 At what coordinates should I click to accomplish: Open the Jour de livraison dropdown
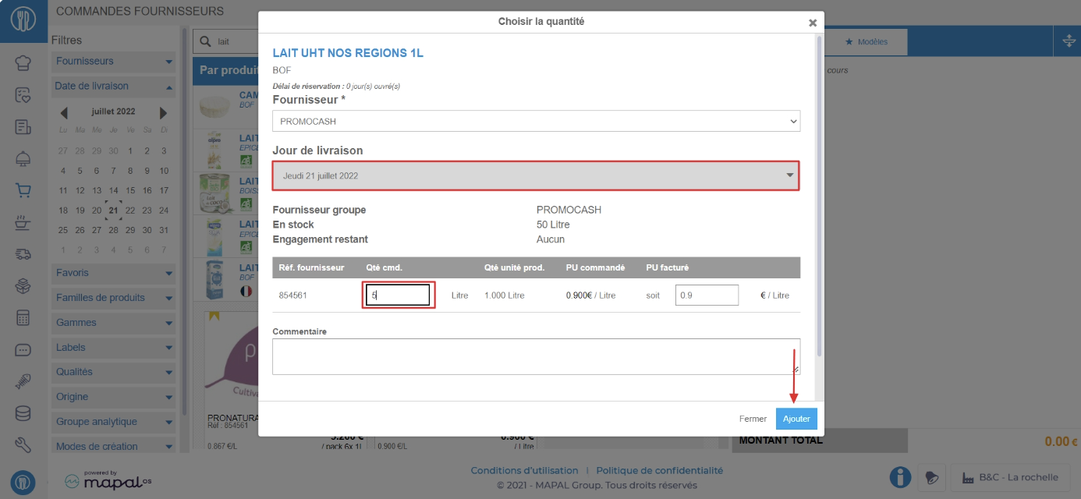pos(536,175)
